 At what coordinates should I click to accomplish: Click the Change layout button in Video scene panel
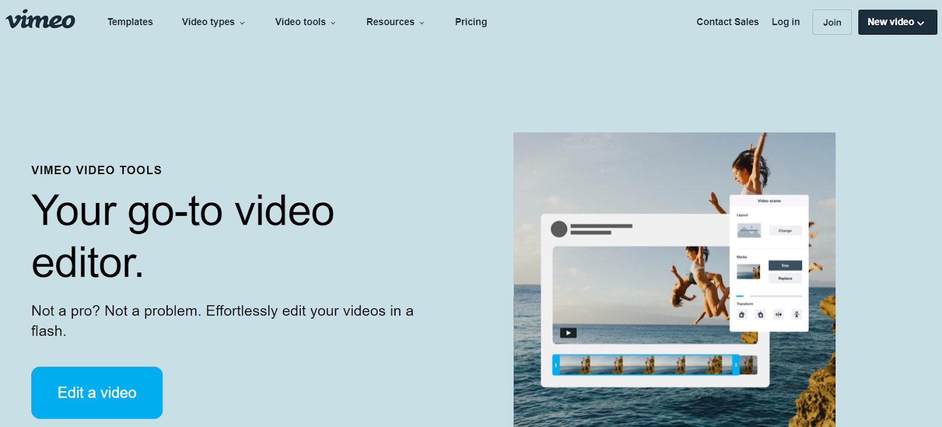coord(785,231)
